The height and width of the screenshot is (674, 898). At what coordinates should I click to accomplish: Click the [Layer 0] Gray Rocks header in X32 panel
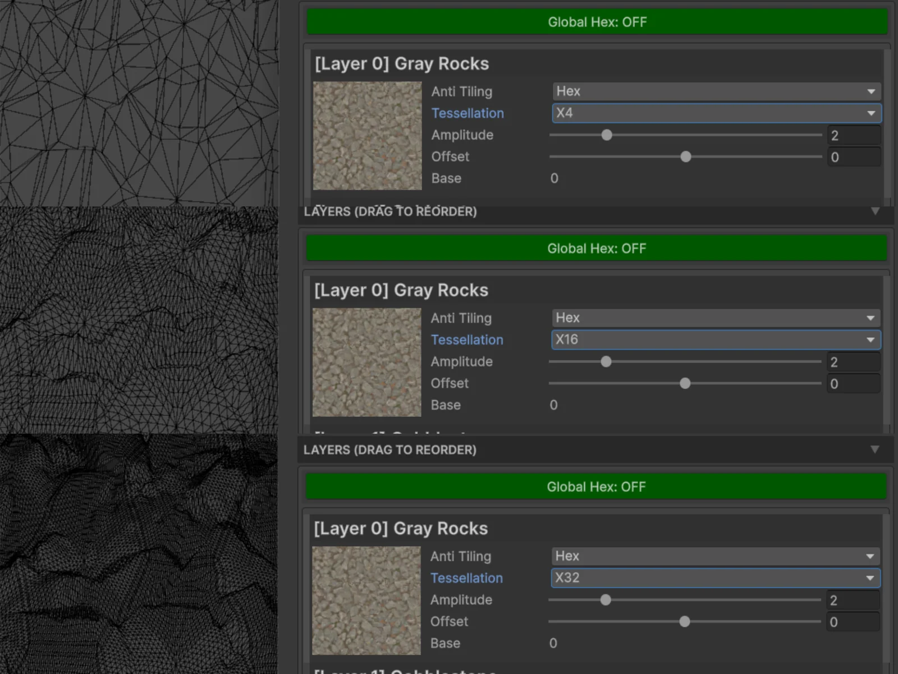(x=401, y=528)
